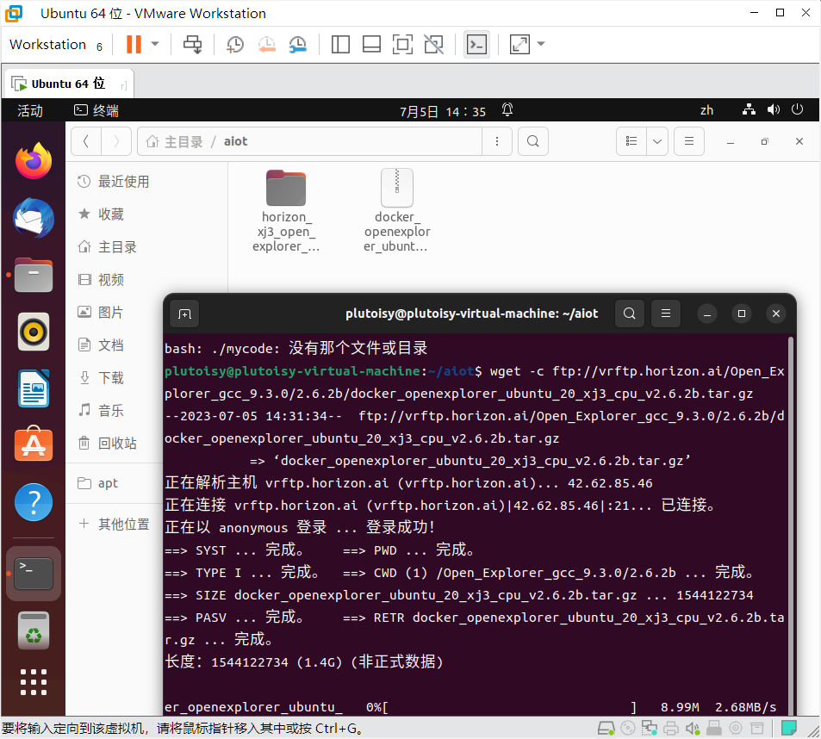The image size is (821, 739).
Task: Switch to VMware Unity mode
Action: 433,45
